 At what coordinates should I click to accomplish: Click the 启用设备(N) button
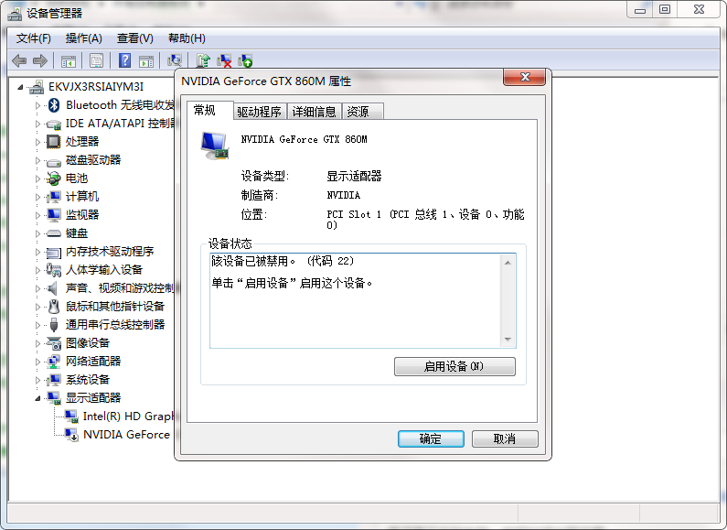click(454, 367)
